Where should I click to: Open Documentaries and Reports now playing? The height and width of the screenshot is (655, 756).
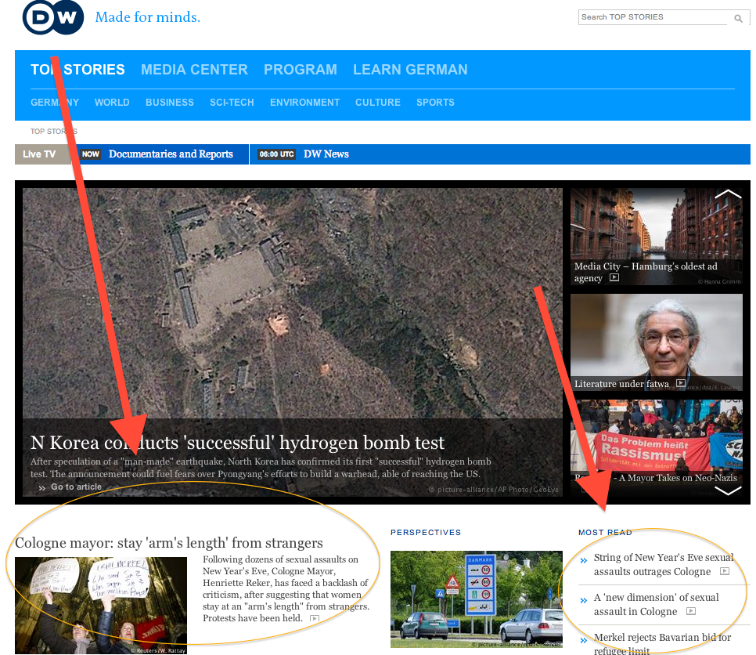click(171, 154)
